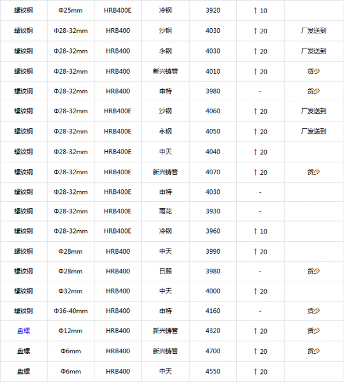Select the Φ12mm specification cell
The height and width of the screenshot is (382, 345).
coord(70,331)
